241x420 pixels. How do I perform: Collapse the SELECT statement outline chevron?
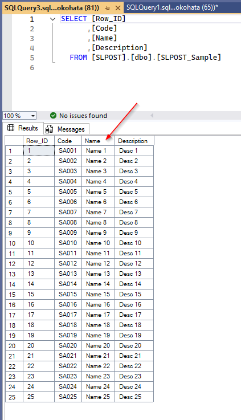point(53,19)
